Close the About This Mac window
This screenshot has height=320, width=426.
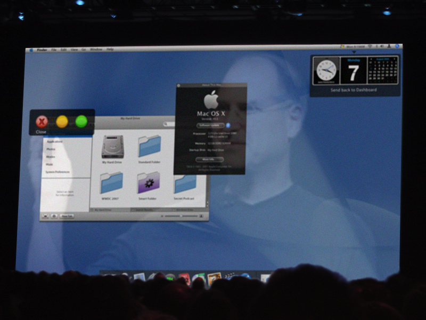179,85
